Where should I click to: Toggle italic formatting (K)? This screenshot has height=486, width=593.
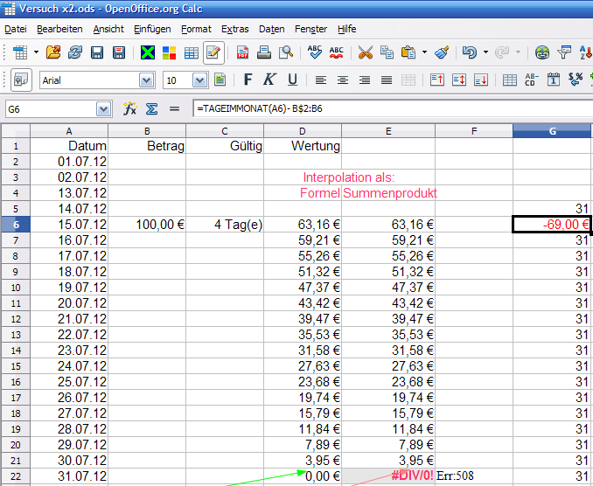[x=269, y=80]
